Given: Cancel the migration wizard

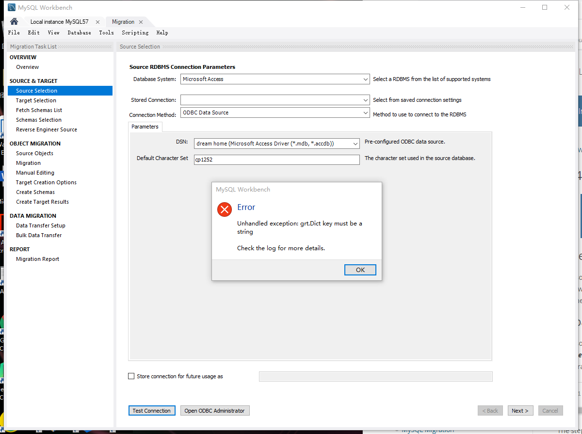Looking at the screenshot, I should pyautogui.click(x=550, y=410).
